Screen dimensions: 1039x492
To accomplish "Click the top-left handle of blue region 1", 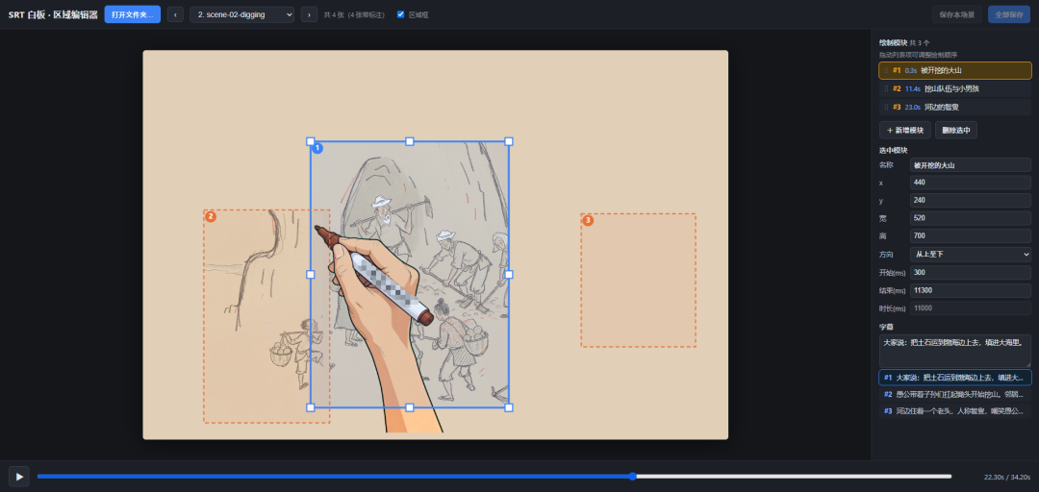I will 310,141.
